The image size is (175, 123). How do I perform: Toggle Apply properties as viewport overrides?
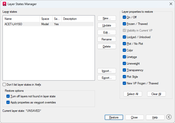click(x=8, y=102)
